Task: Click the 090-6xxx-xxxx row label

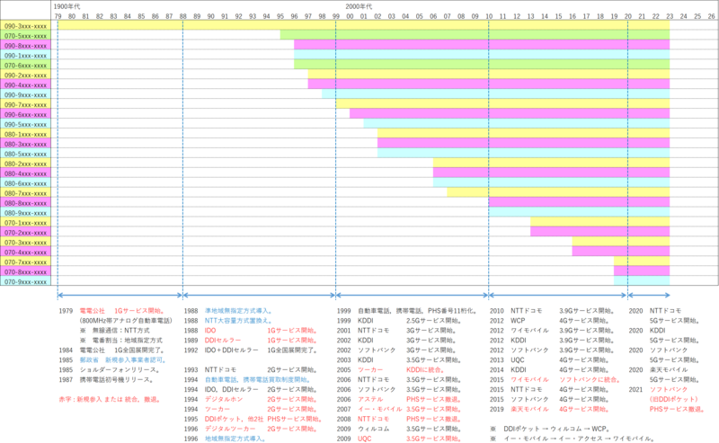Action: point(26,114)
